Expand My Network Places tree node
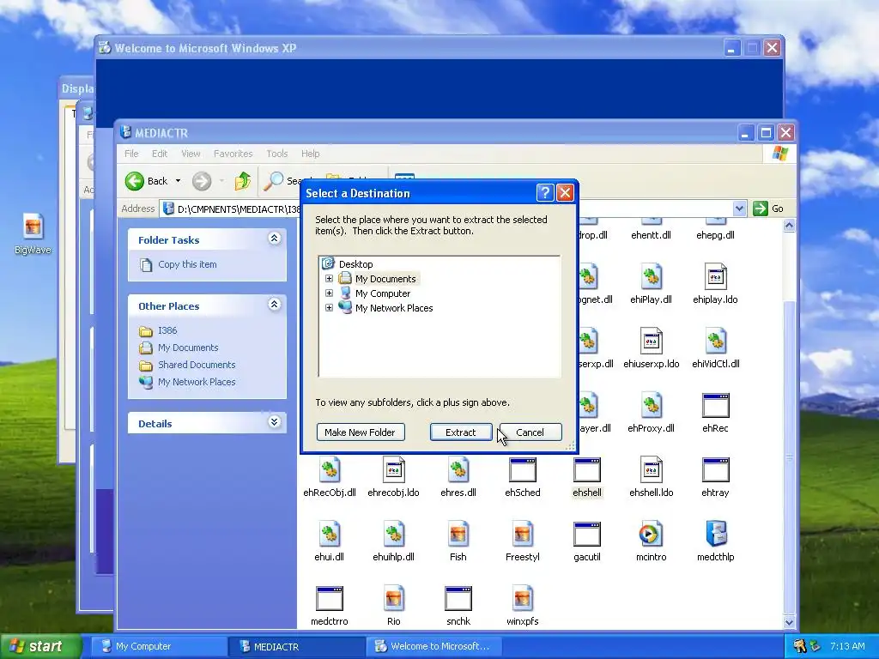879x659 pixels. tap(329, 308)
